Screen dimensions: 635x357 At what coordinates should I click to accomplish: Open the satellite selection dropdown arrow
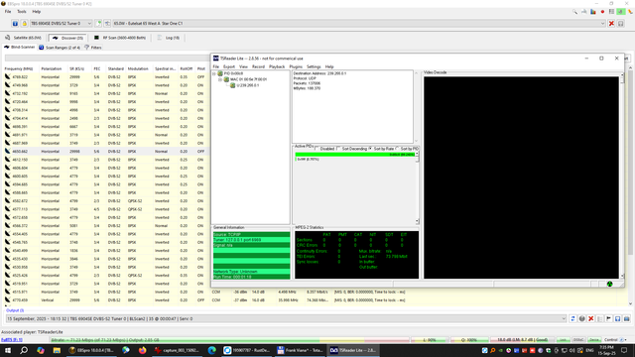[x=602, y=24]
